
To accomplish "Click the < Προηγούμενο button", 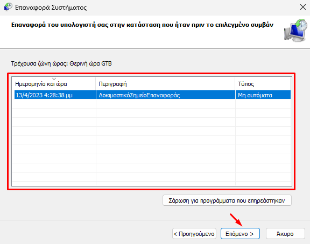I will point(194,234).
